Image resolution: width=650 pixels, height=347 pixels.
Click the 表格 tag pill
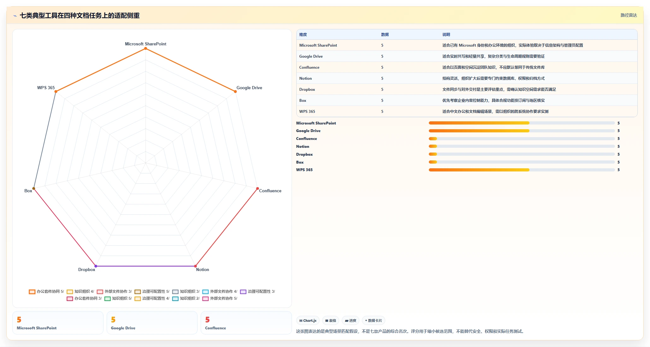coord(331,321)
